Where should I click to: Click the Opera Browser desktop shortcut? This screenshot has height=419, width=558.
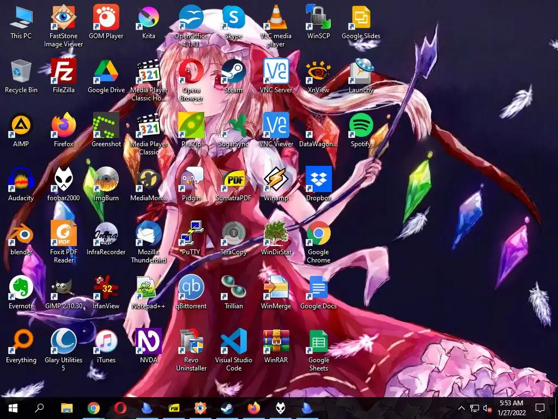191,81
